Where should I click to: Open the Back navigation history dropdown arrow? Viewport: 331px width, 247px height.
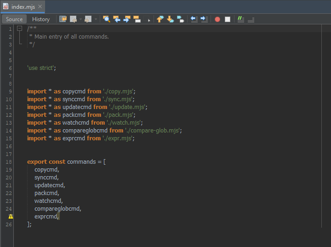pos(80,19)
